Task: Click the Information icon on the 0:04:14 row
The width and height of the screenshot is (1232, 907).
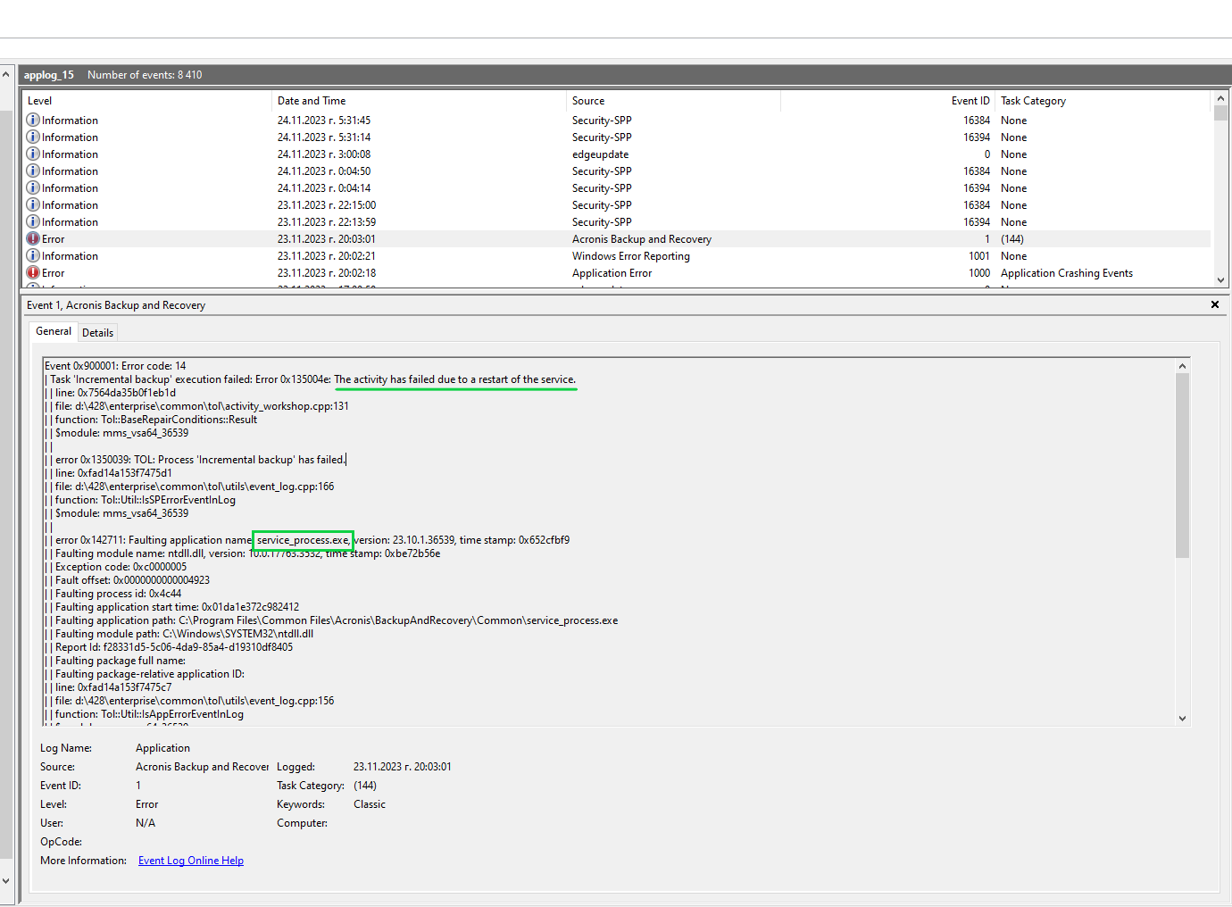Action: point(33,187)
